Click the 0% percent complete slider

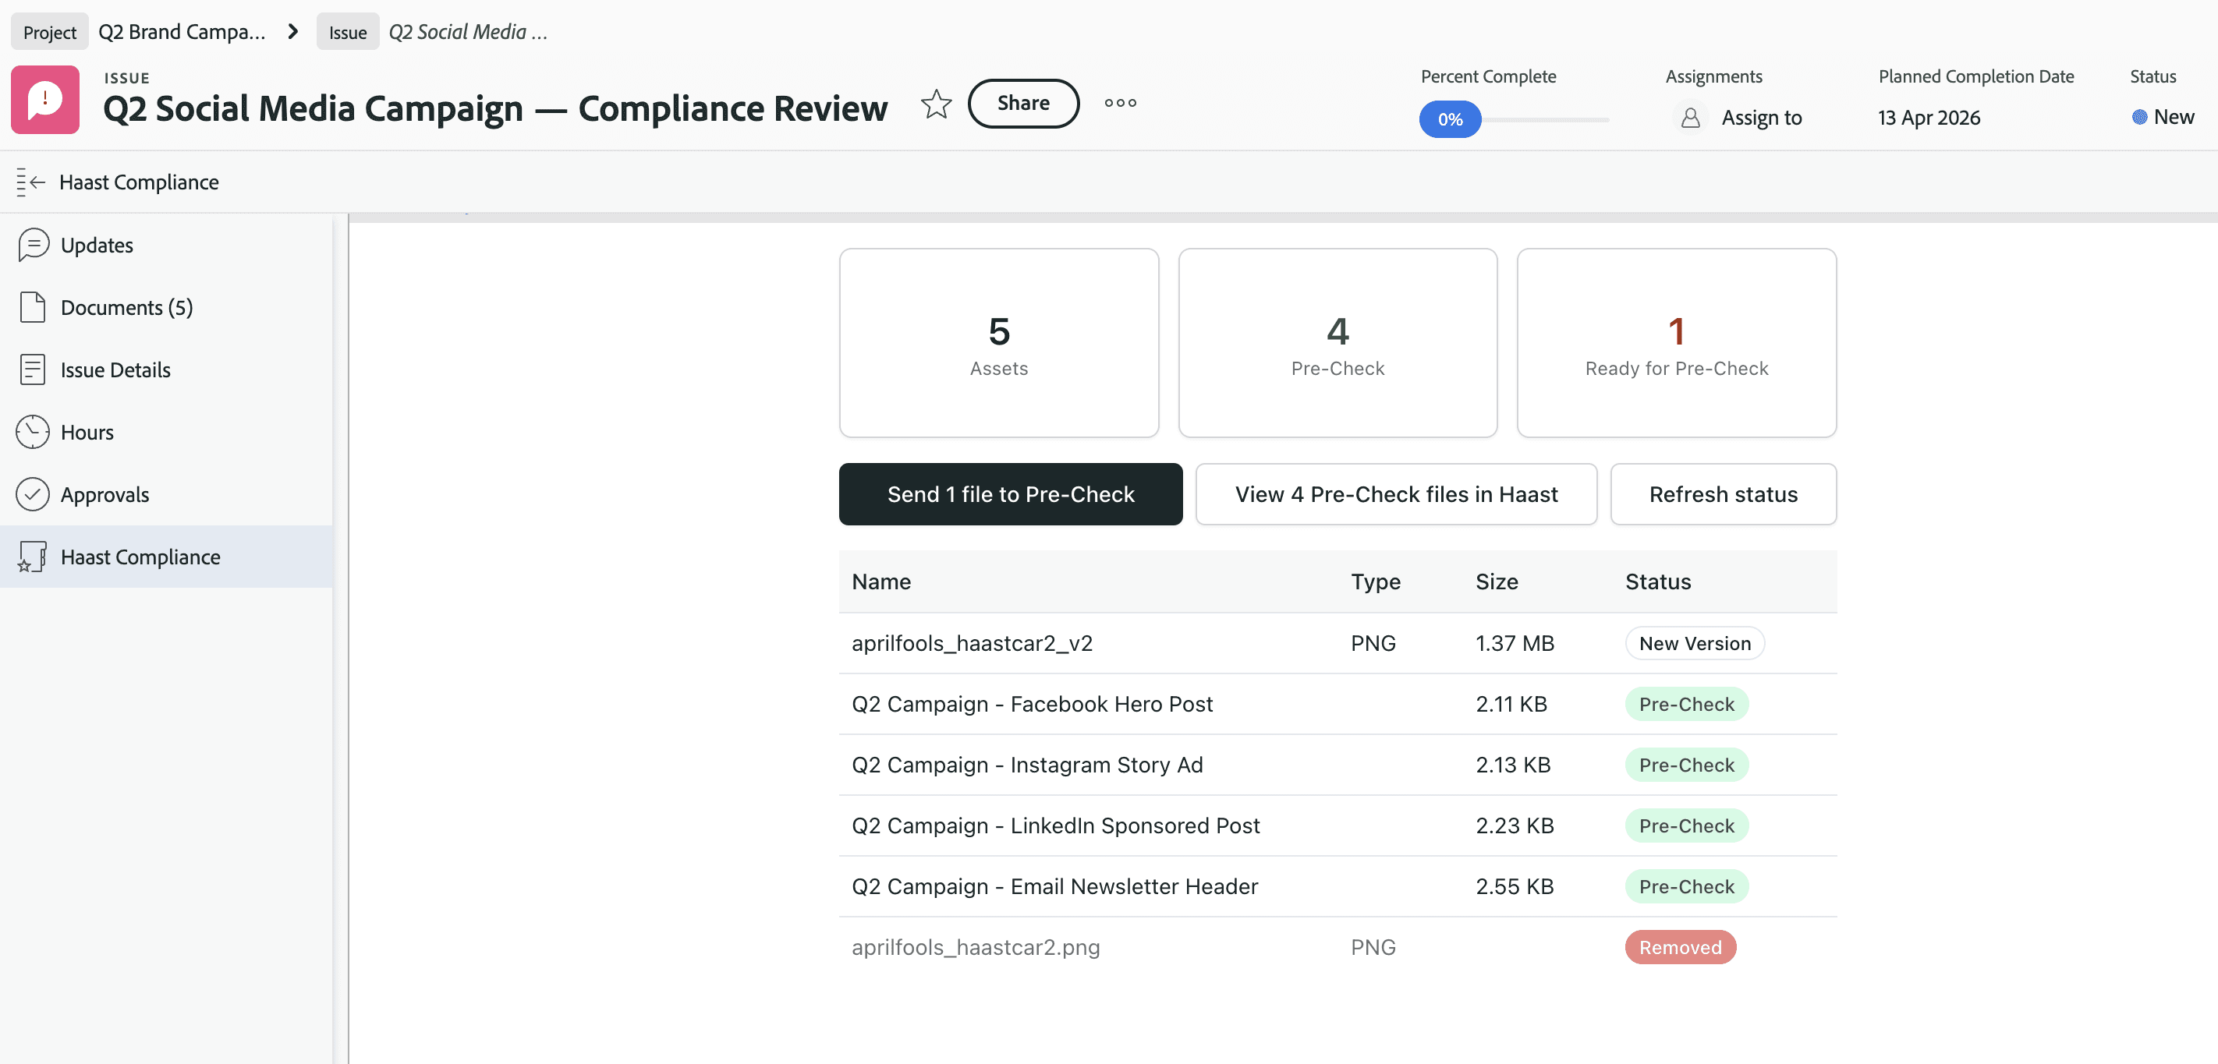[1450, 120]
